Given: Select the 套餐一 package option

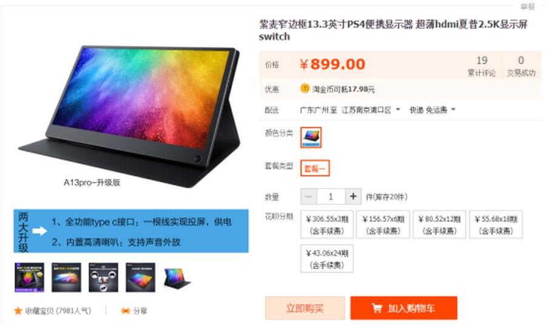Looking at the screenshot, I should click(315, 168).
